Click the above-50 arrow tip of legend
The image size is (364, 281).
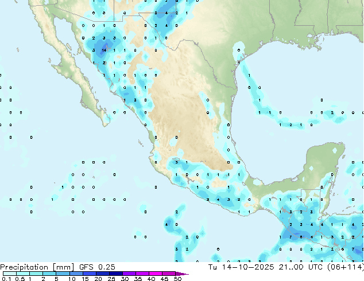pyautogui.click(x=182, y=274)
